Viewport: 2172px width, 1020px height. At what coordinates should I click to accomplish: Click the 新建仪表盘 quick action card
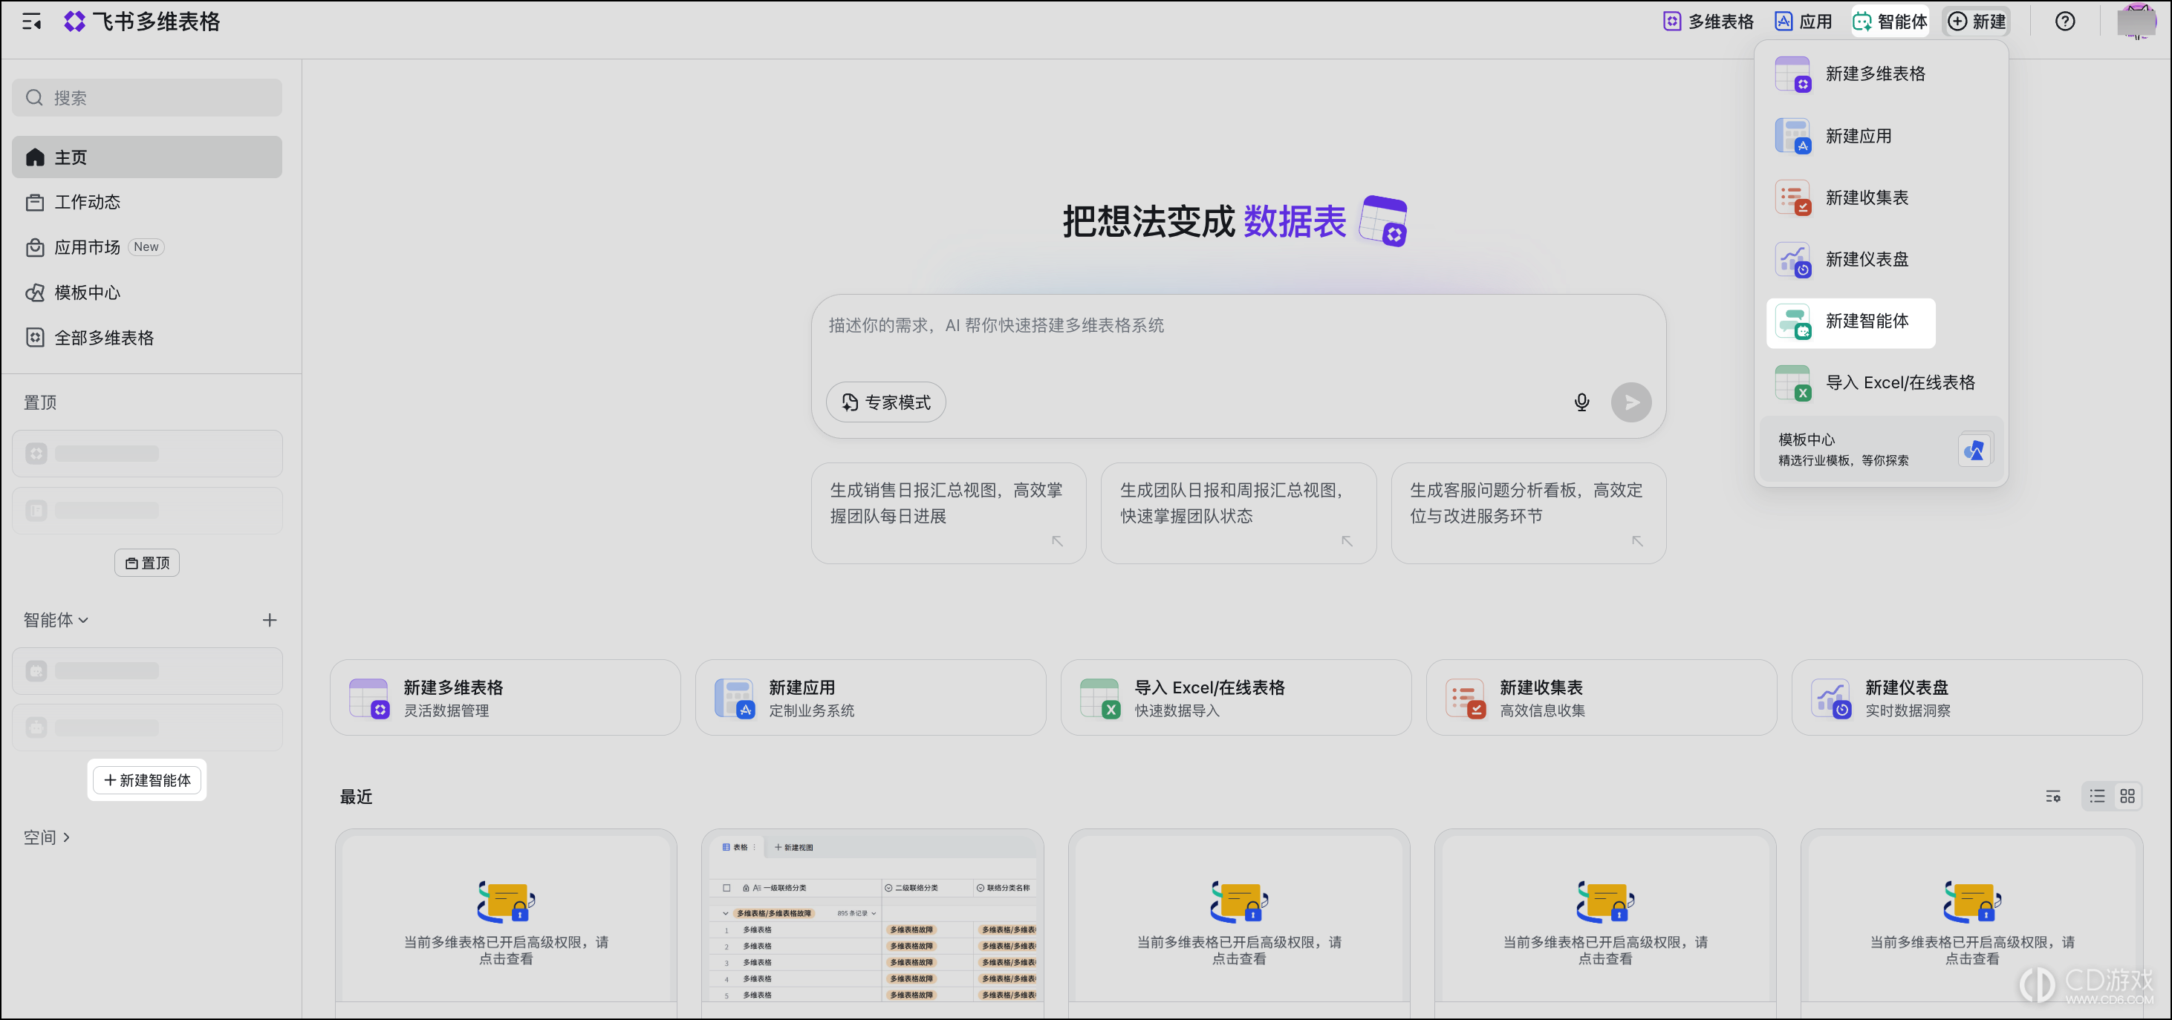(1967, 698)
